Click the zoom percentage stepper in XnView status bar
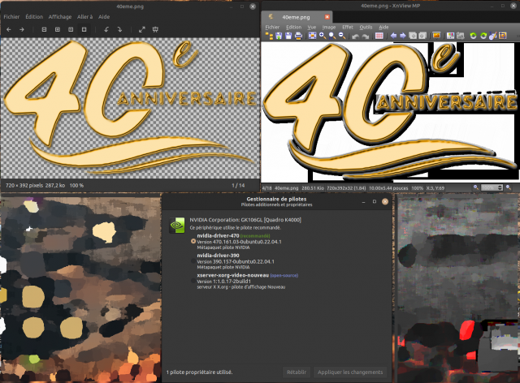Viewport: 520px width, 383px height. tap(500, 188)
